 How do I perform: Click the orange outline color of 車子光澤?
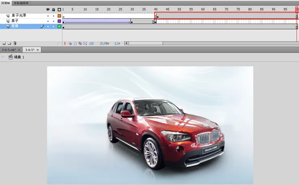tap(59, 16)
